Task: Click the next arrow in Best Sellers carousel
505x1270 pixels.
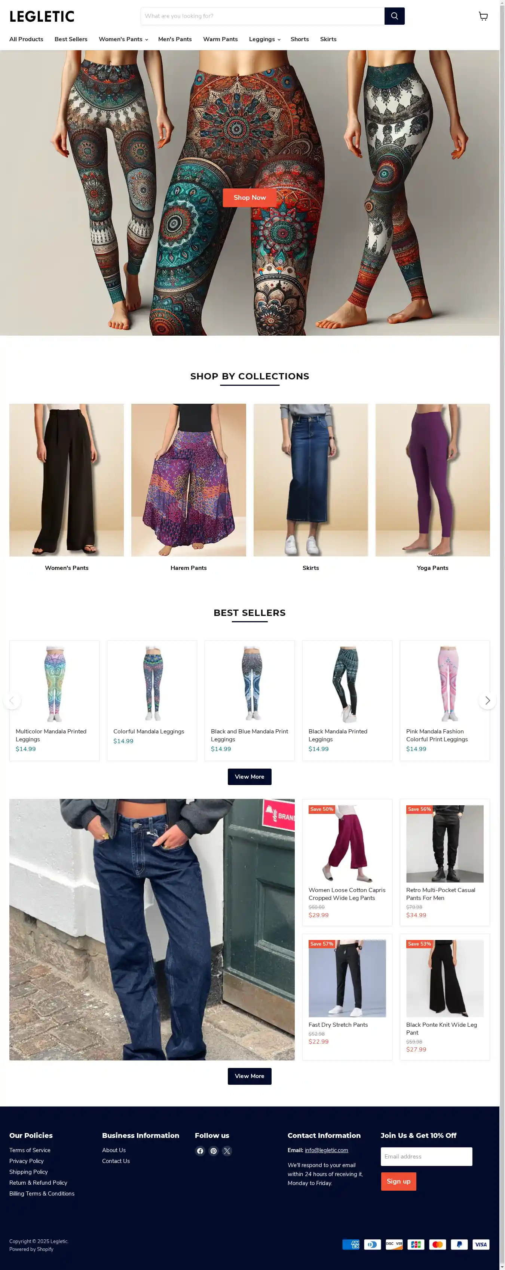Action: [487, 700]
